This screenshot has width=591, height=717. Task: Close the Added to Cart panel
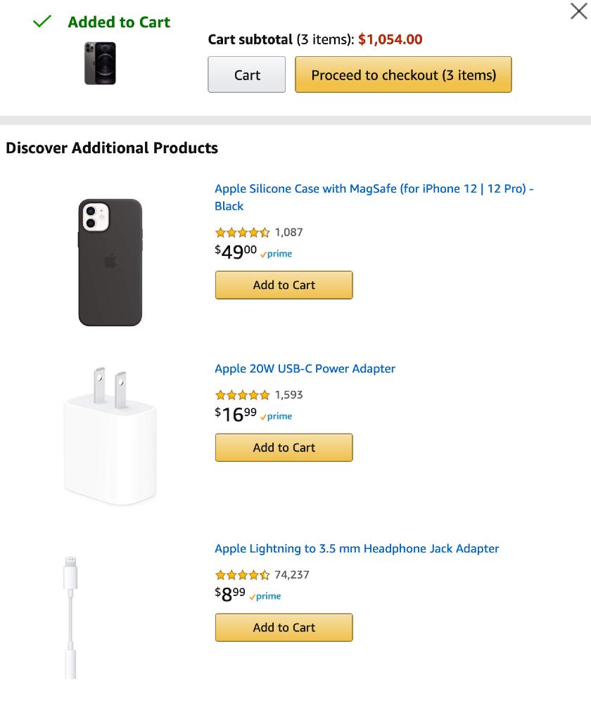[578, 11]
